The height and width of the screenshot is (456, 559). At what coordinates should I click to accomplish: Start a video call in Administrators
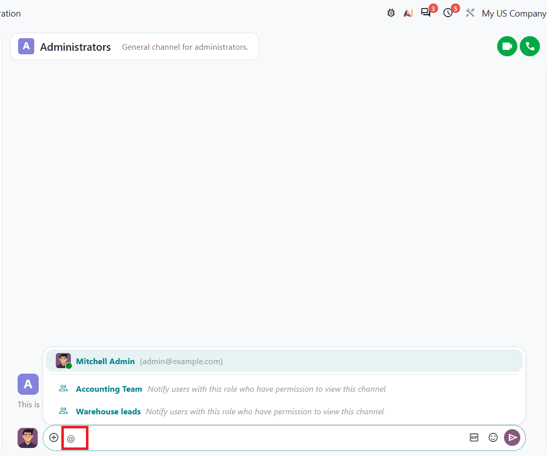[x=507, y=46]
